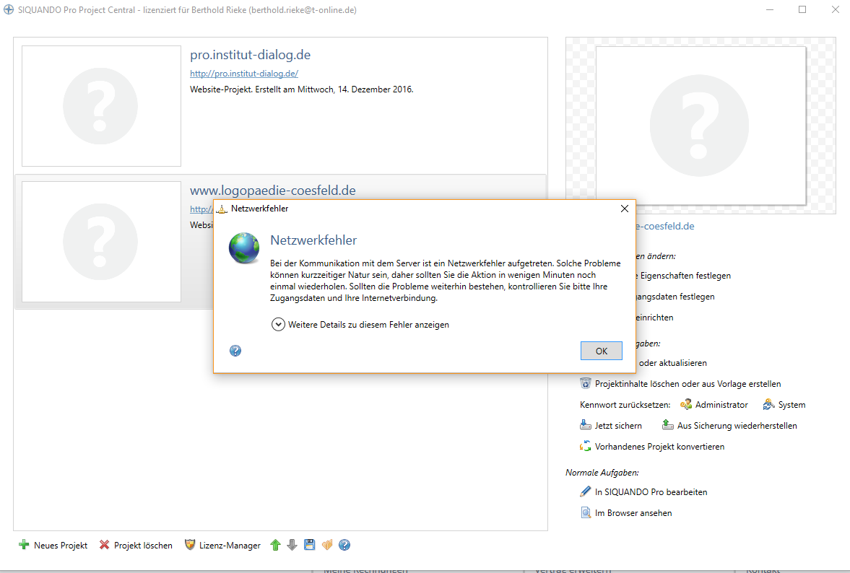
Task: Click the pencil edit in SIQUANDO icon
Action: pos(586,491)
